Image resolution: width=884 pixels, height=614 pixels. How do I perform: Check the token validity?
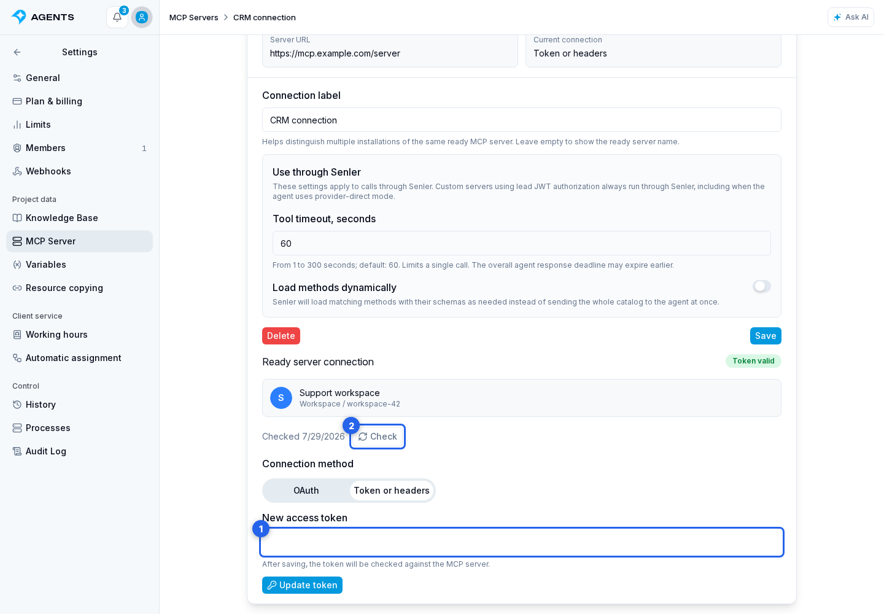[x=378, y=437]
